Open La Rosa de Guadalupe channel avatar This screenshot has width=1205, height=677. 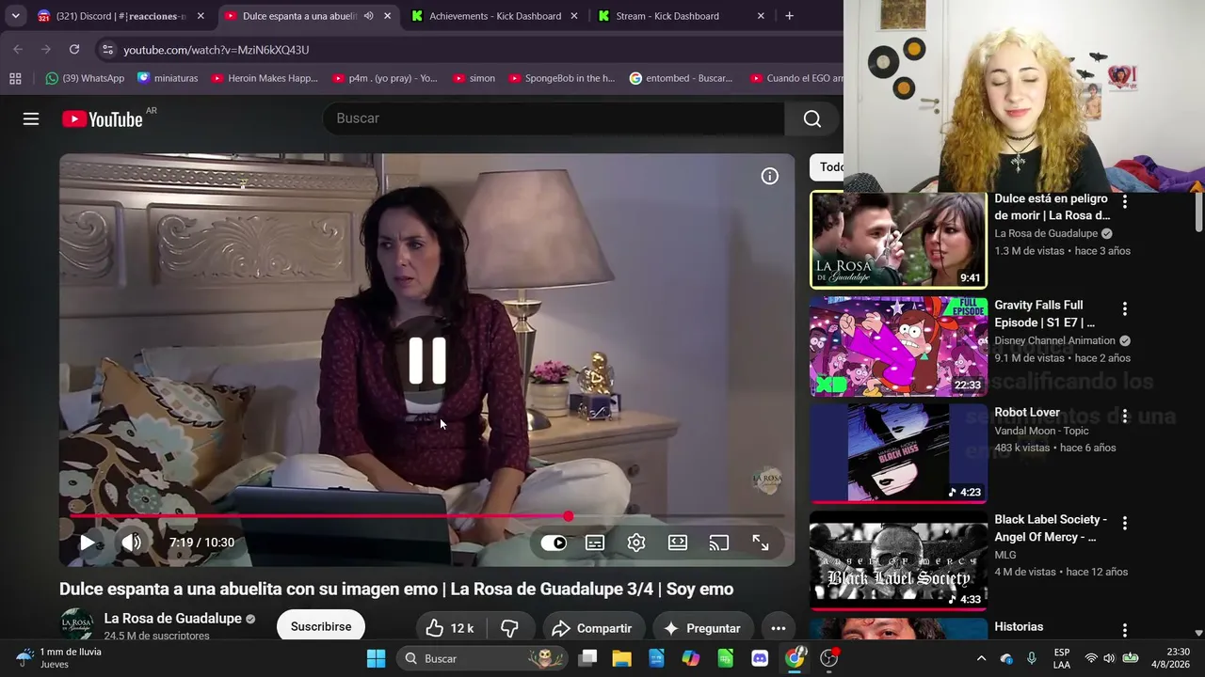[76, 625]
